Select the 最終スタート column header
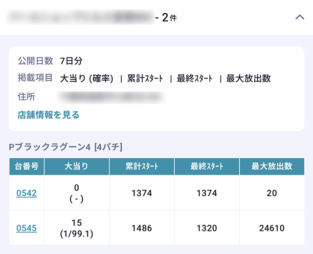 click(207, 167)
